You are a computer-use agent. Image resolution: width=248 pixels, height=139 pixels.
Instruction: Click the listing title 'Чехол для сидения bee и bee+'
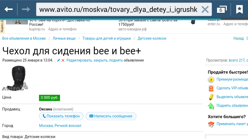72,51
